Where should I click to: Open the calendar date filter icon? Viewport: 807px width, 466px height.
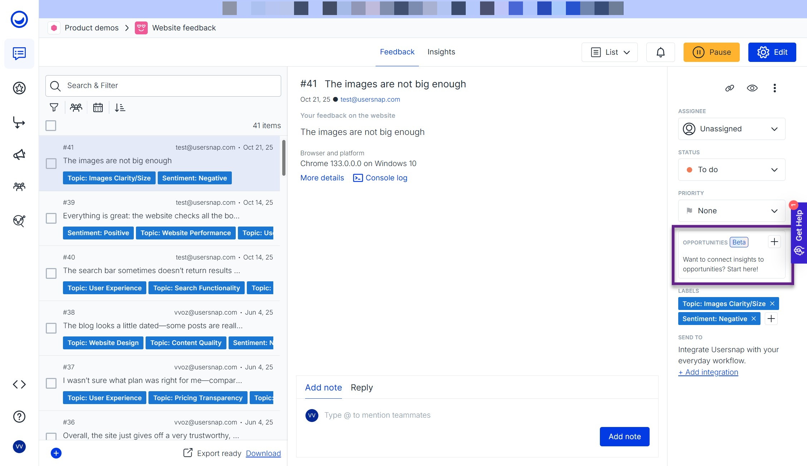coord(98,107)
